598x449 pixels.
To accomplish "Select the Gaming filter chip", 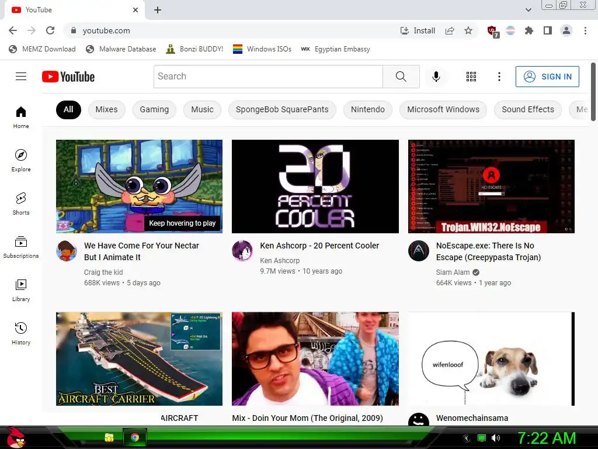I will 154,109.
